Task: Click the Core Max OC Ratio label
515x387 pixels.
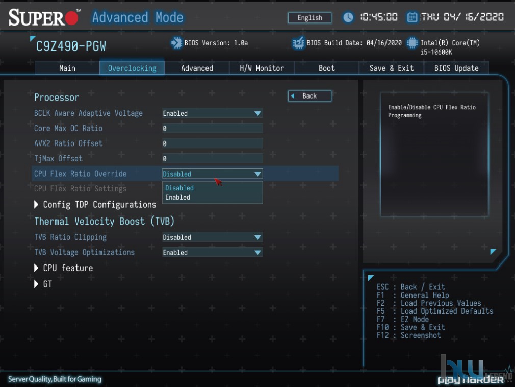Action: 68,129
